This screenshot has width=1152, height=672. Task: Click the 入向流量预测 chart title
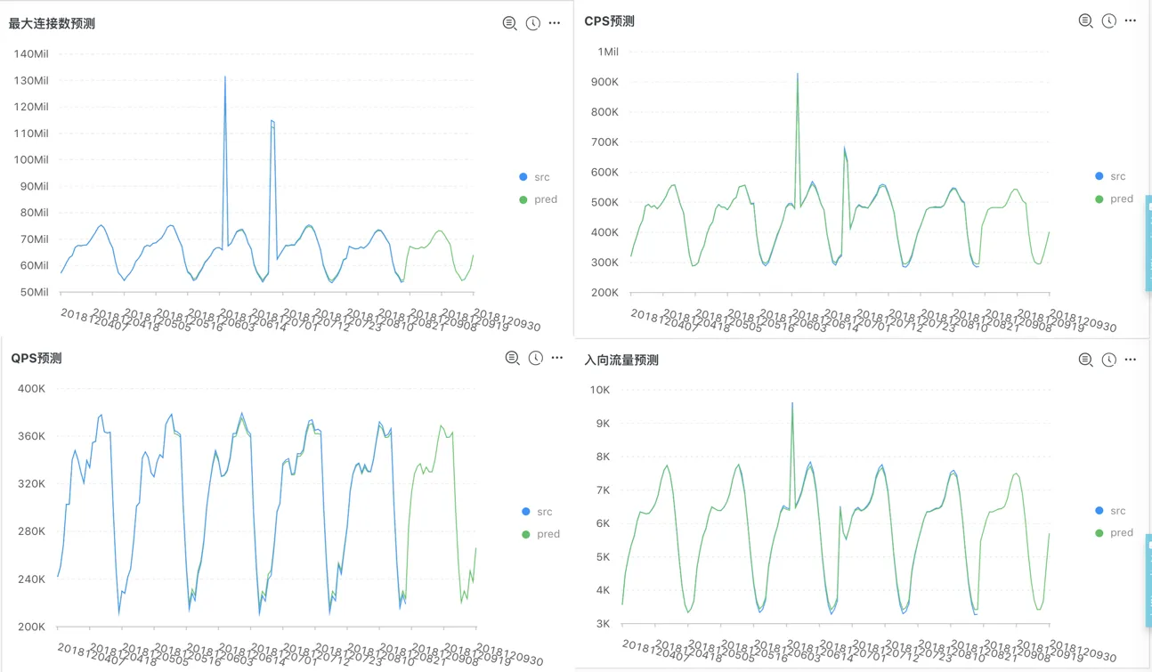coord(621,360)
